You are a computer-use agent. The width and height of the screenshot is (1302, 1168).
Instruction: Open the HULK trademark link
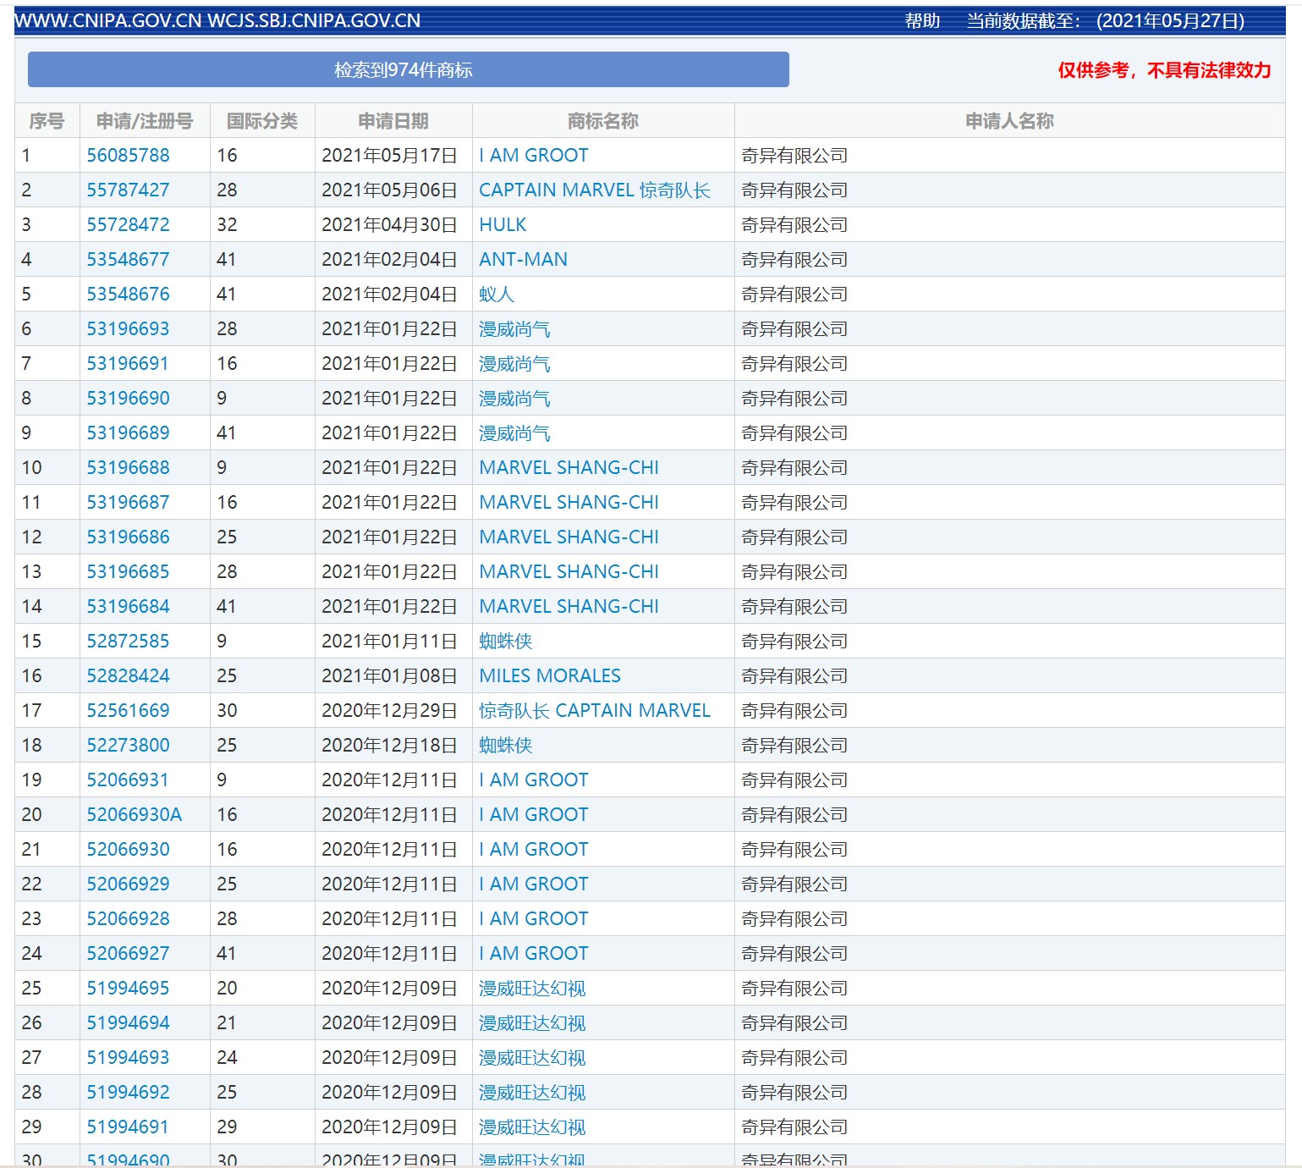pos(503,225)
